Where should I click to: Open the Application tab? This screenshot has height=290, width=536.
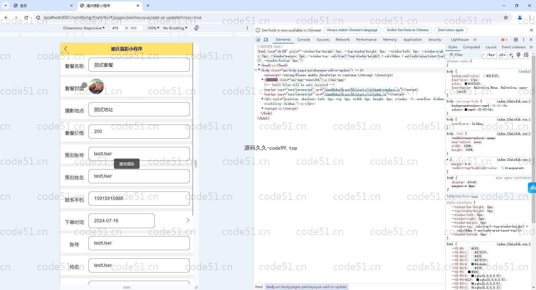click(x=412, y=40)
